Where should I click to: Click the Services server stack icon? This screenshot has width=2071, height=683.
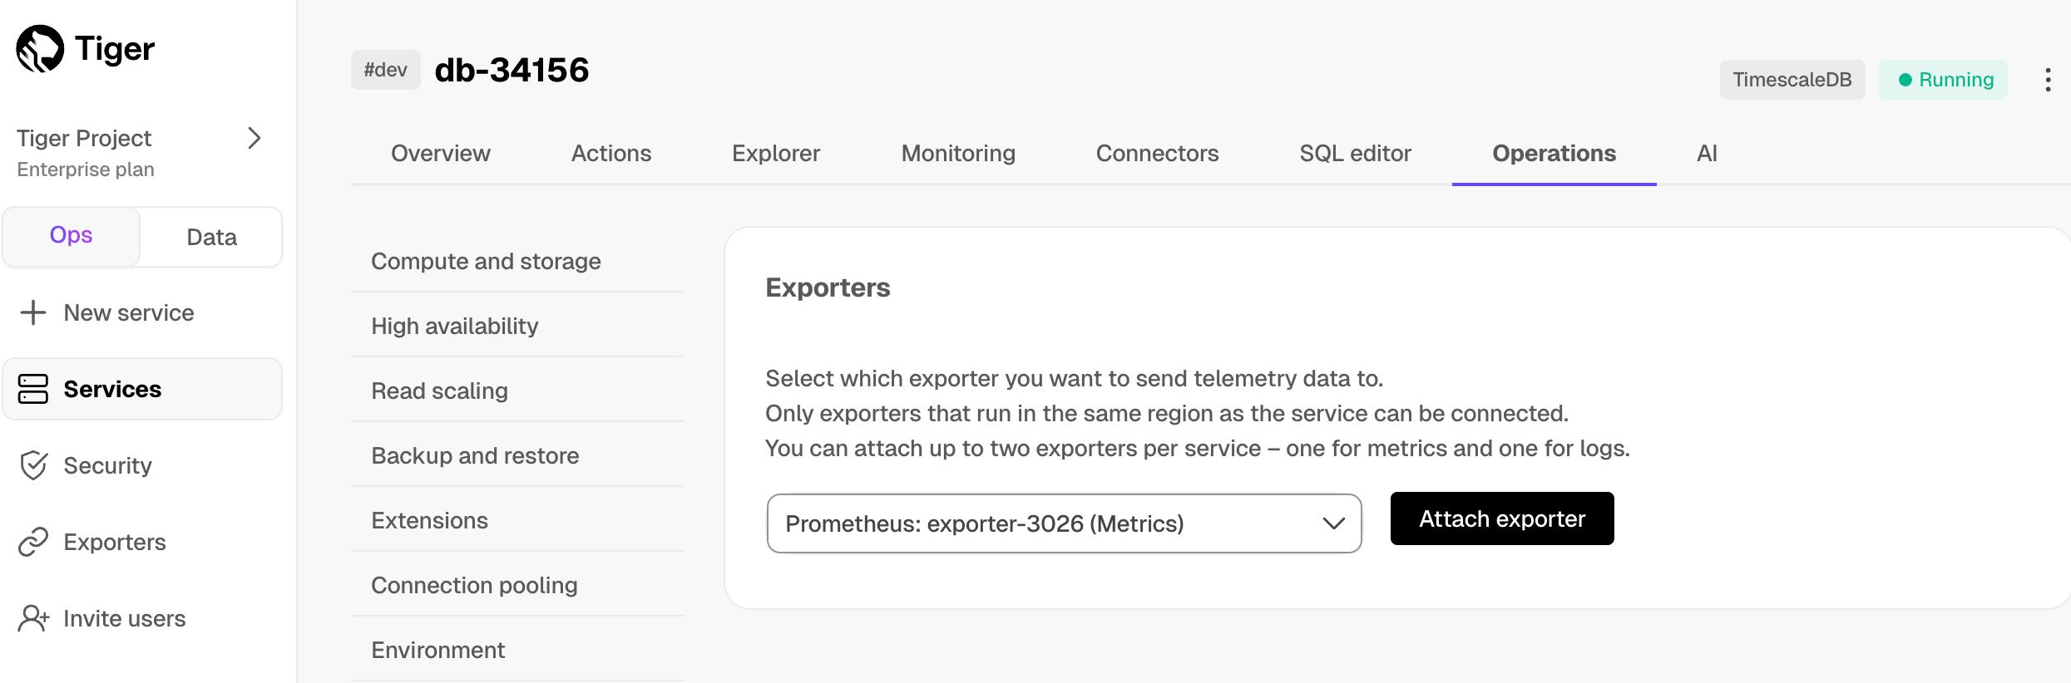pos(33,389)
